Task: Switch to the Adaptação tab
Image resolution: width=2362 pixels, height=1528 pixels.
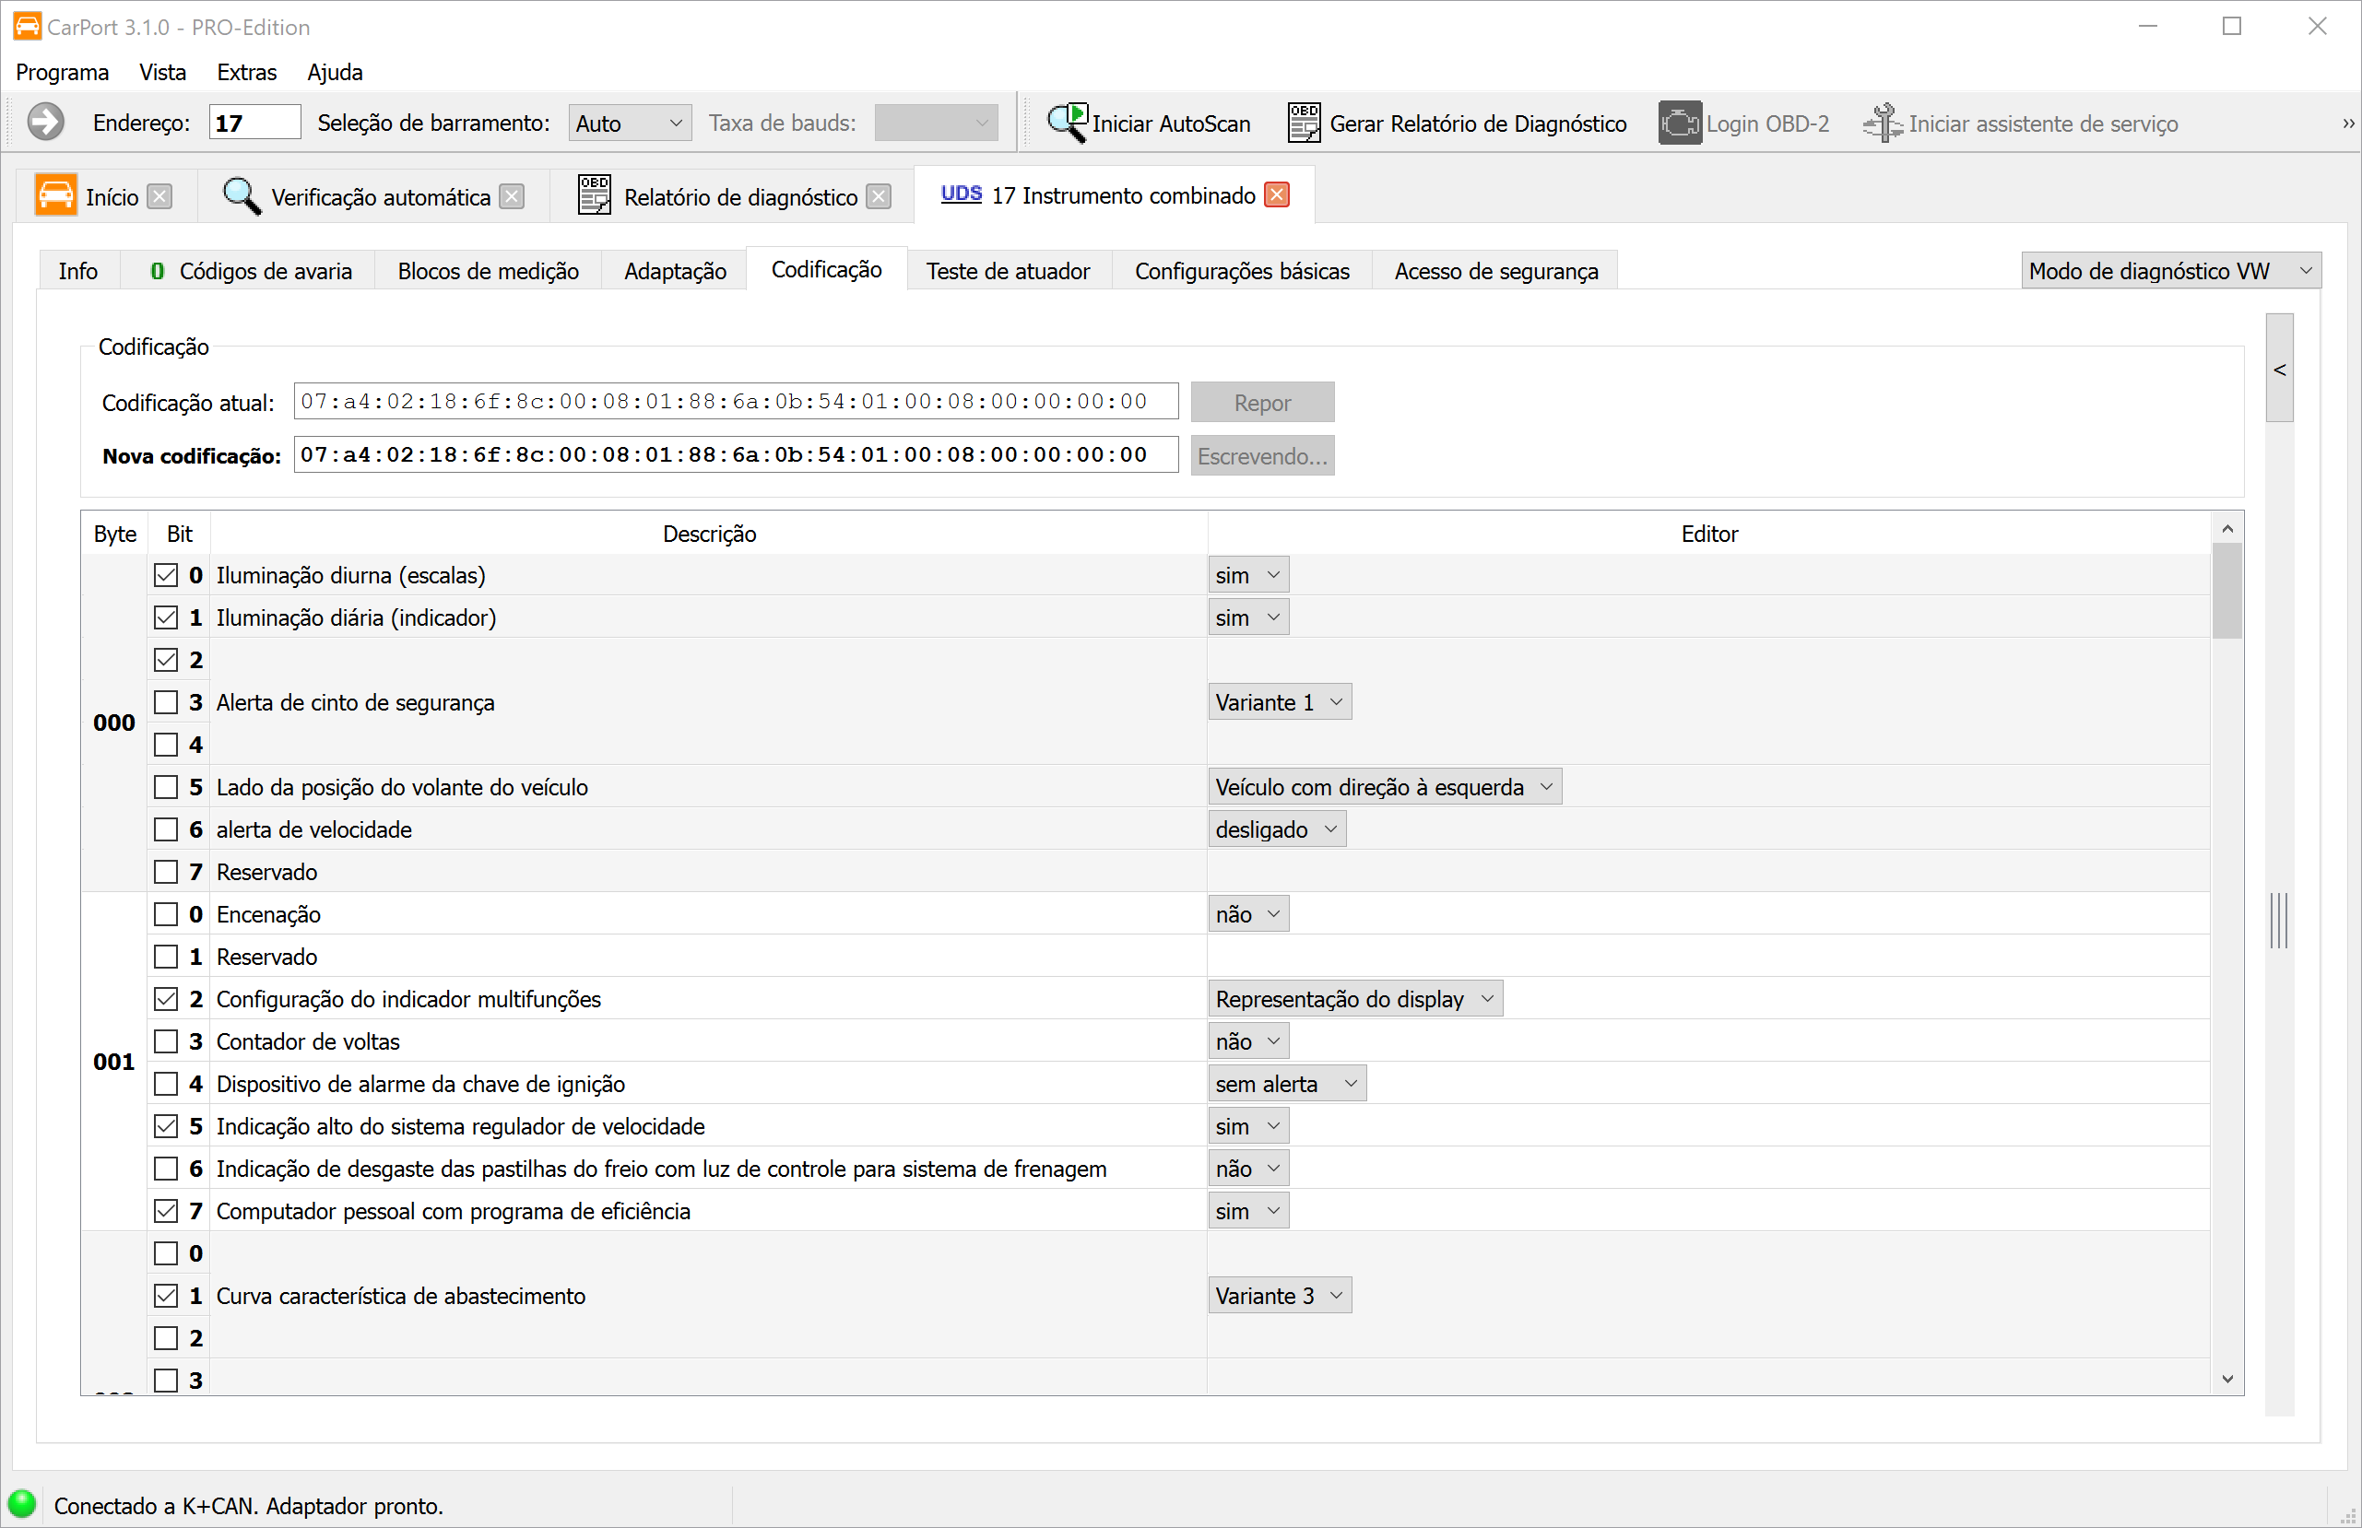Action: (x=675, y=271)
